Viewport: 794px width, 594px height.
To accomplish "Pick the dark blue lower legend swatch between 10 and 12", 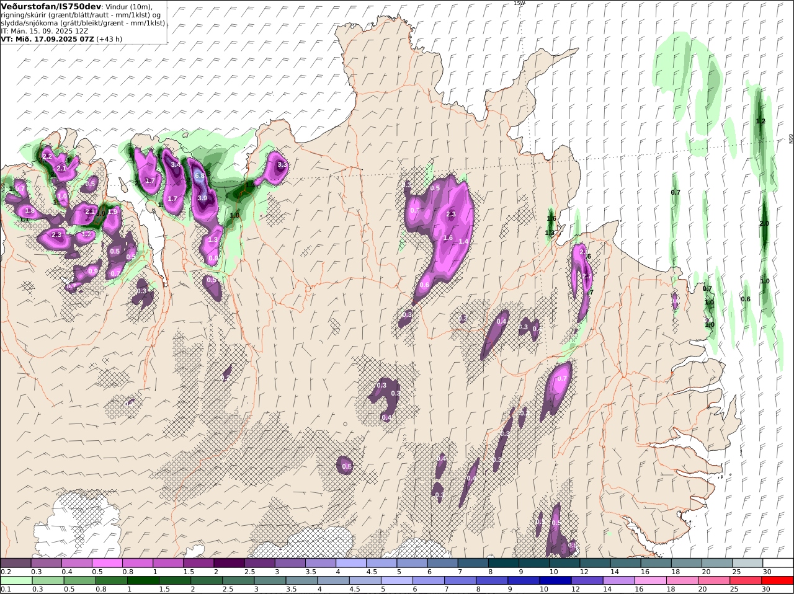I will point(555,580).
